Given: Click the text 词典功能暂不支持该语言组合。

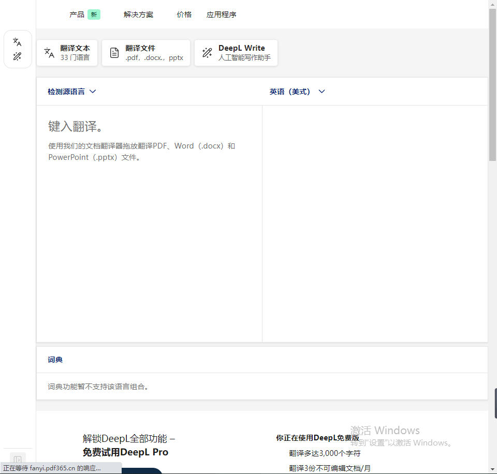Looking at the screenshot, I should click(98, 387).
